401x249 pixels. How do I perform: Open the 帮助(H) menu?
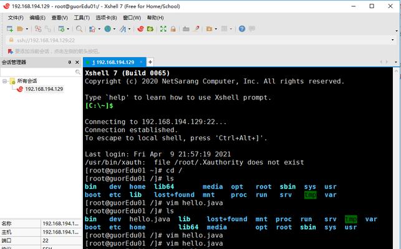155,17
